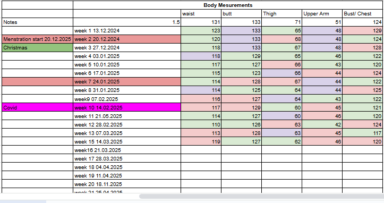The image size is (384, 203).
Task: Select week 1 bust value 129
Action: point(363,31)
